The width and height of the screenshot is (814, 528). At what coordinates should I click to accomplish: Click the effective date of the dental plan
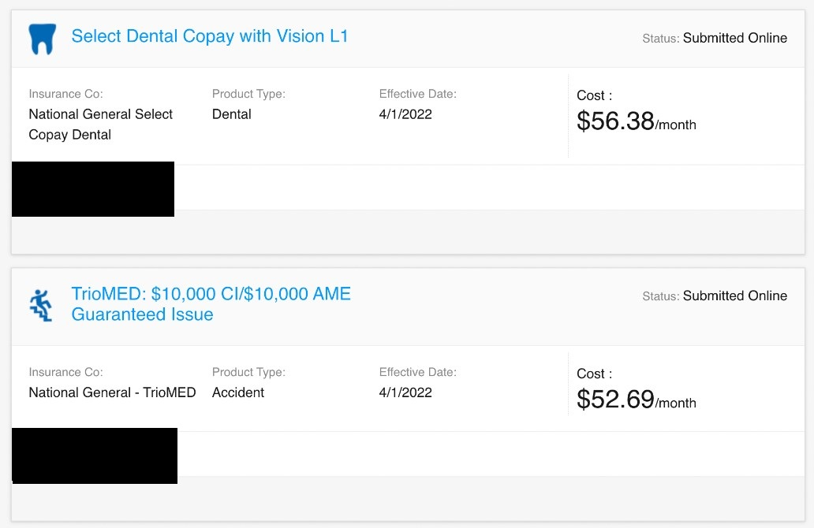405,114
